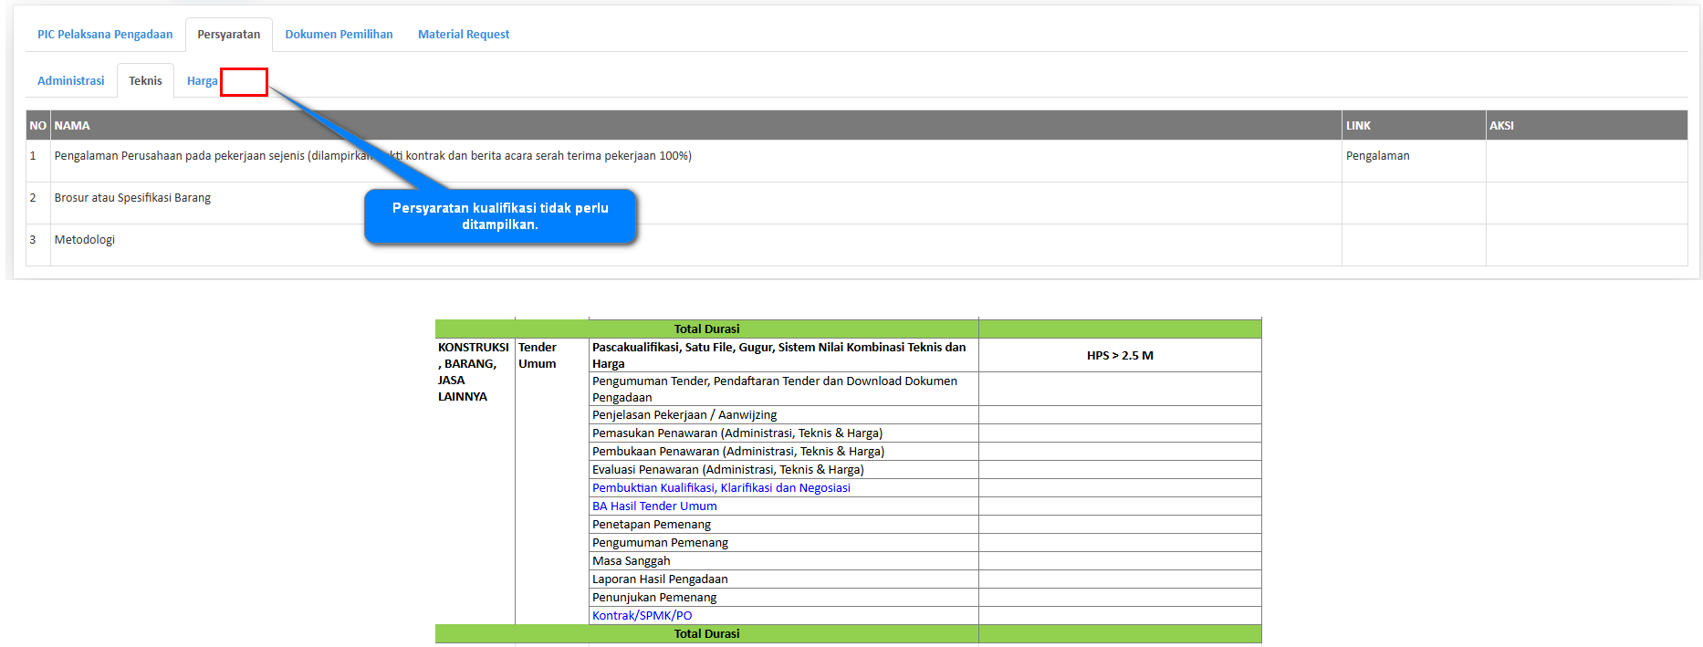
Task: Open the Material Request tab
Action: coord(464,35)
